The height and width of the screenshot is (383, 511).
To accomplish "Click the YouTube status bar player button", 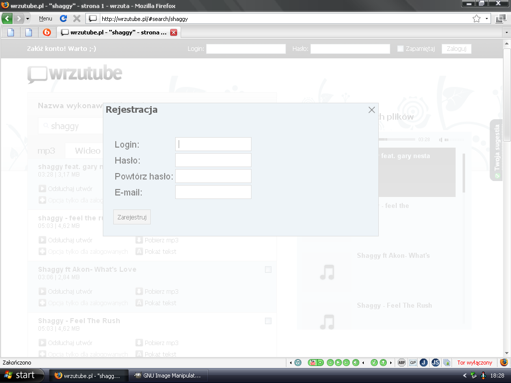I will coord(312,363).
